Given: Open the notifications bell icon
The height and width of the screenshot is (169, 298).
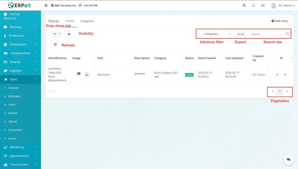Looking at the screenshot, I should tap(253, 6).
